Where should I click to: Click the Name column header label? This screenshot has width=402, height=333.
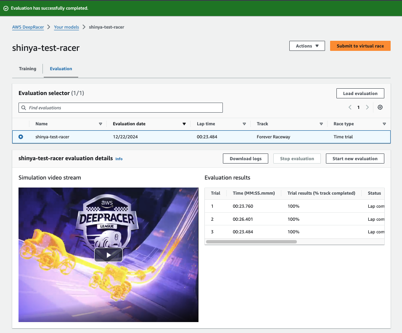pyautogui.click(x=42, y=124)
